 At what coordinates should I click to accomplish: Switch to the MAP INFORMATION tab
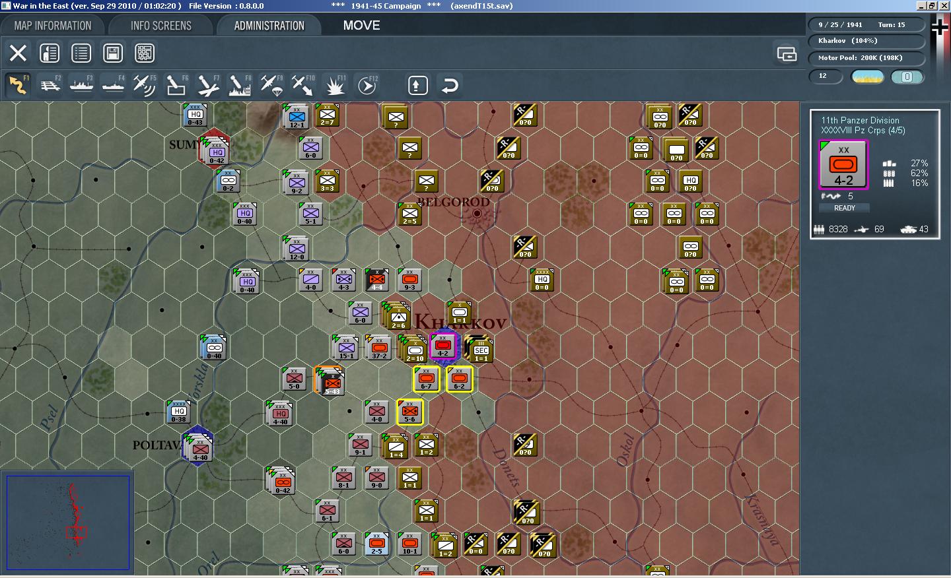click(53, 25)
